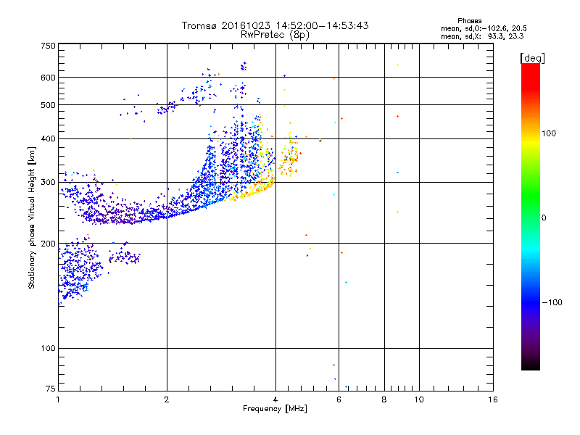This screenshot has height=435, width=580.
Task: Click the blue zone of the colorbar near -100
Action: [531, 302]
